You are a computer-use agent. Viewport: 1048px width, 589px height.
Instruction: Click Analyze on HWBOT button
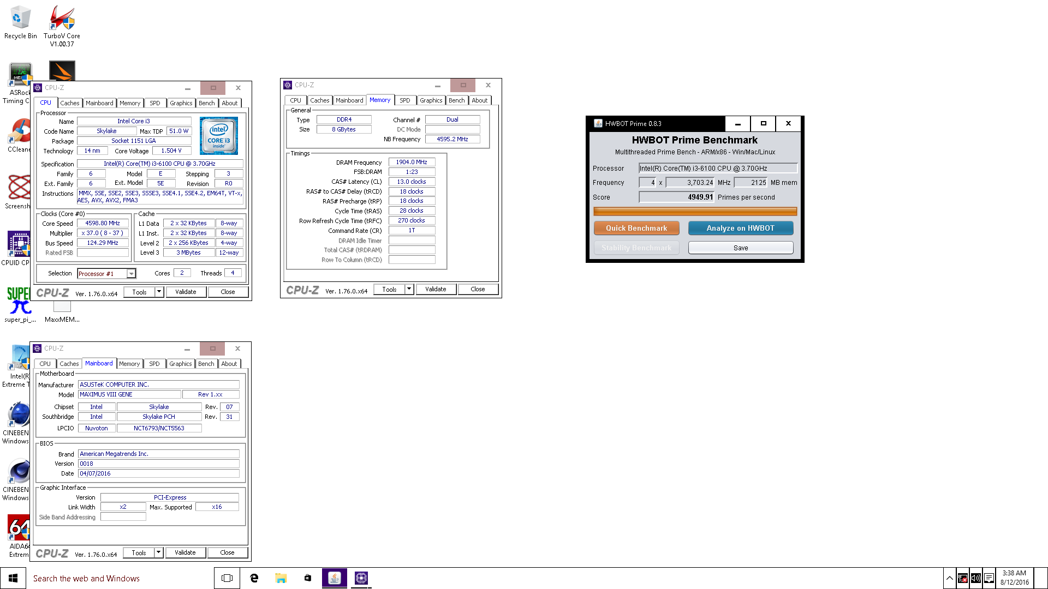(x=741, y=228)
